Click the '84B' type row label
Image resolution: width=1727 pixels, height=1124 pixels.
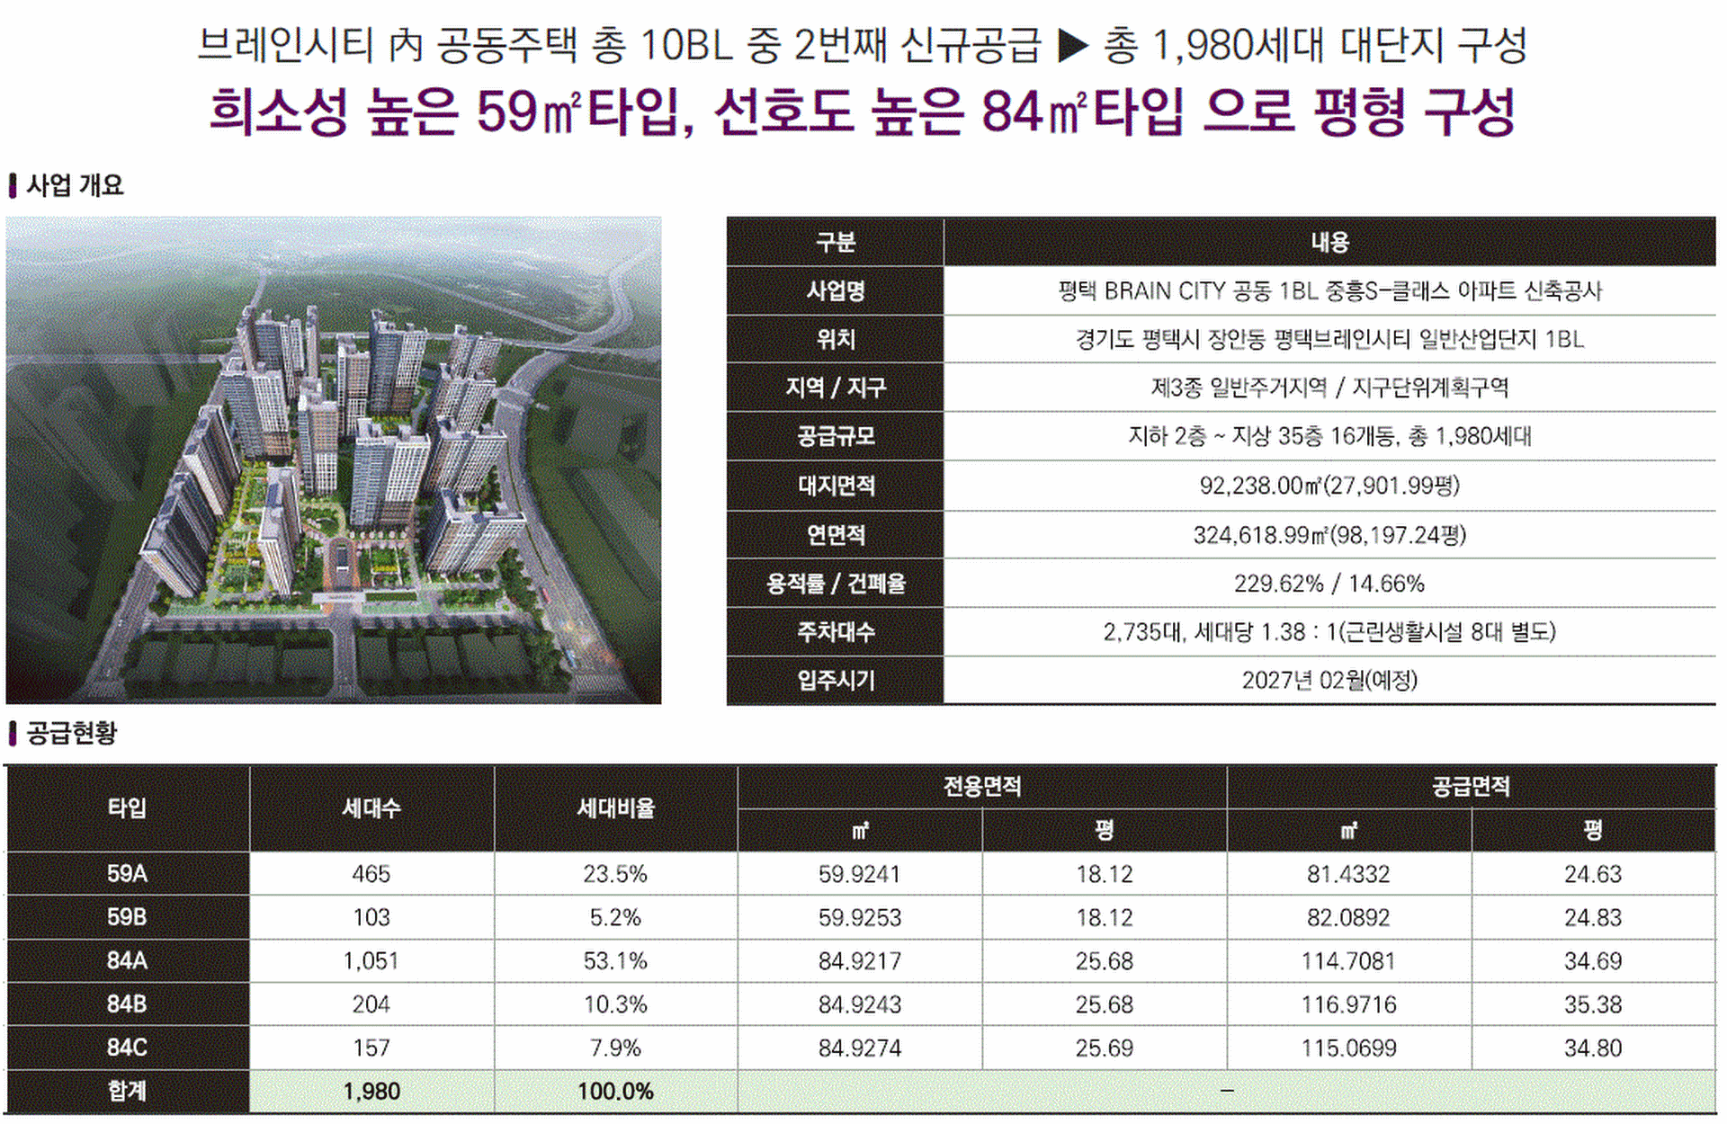point(127,1004)
